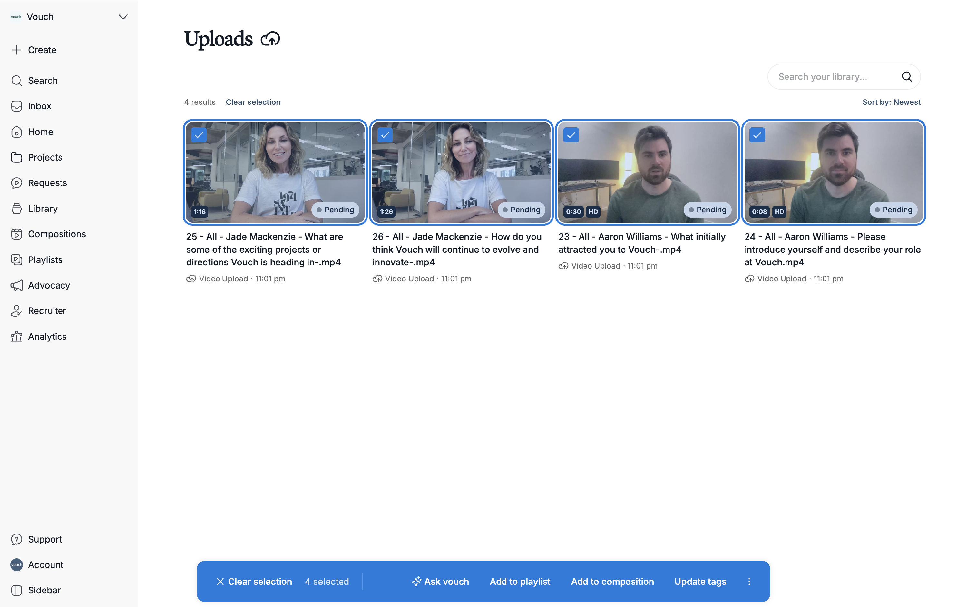This screenshot has height=607, width=967.
Task: Expand the Vouch workspace chevron dropdown
Action: click(123, 17)
